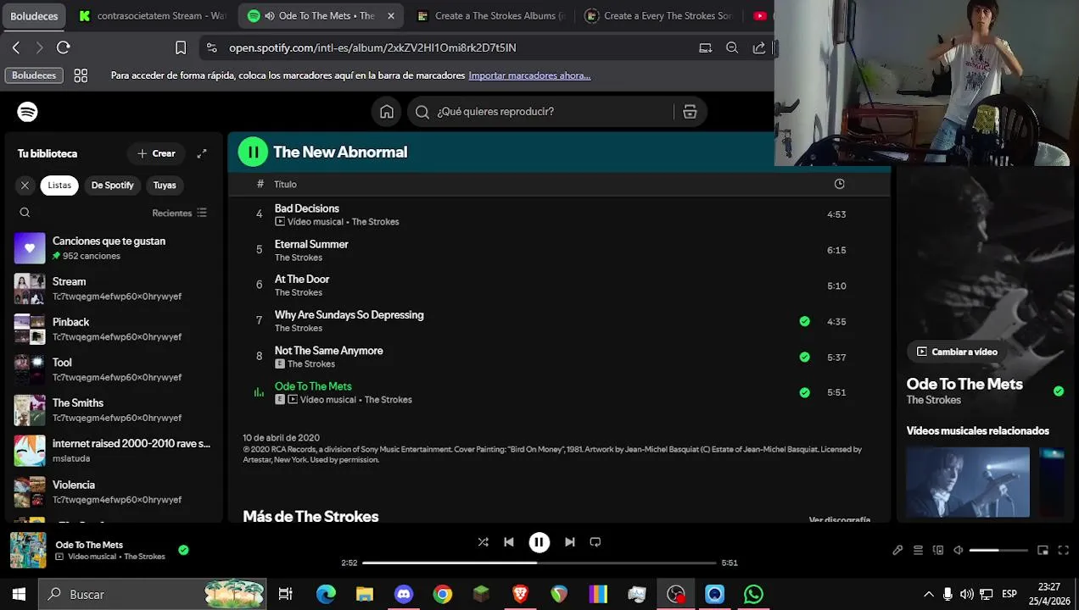Screen dimensions: 1079x610
Task: Open Discord from the Windows taskbar
Action: 404,595
